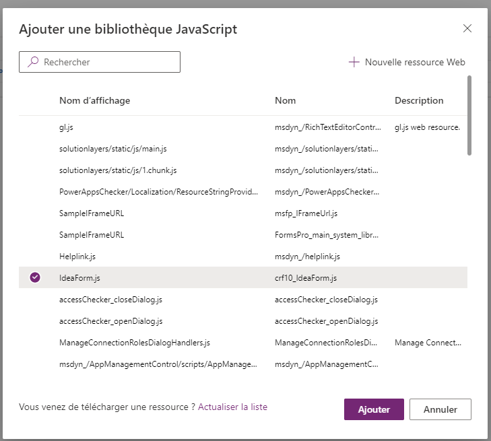
Task: Close the JavaScript library dialog
Action: [467, 28]
